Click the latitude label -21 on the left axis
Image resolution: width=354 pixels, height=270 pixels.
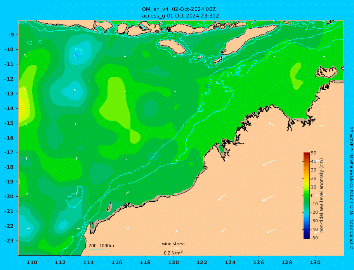(9, 211)
